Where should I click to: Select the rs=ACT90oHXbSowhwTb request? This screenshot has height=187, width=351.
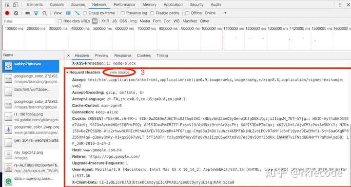pos(31,168)
